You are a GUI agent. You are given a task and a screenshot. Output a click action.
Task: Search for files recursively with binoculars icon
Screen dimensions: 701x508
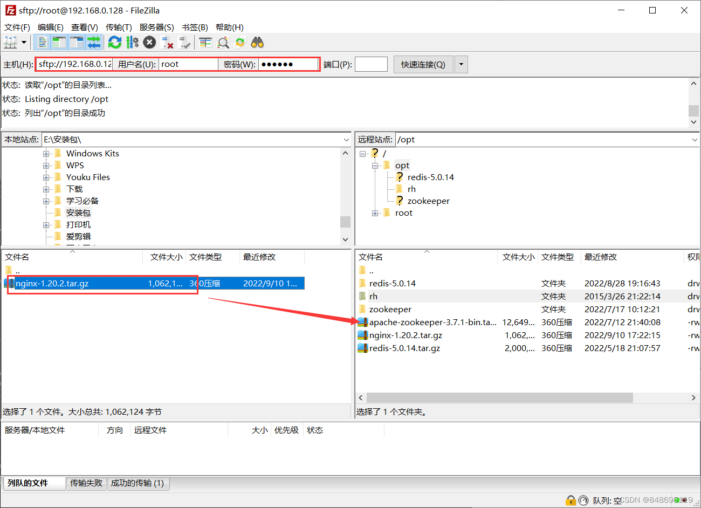click(257, 42)
